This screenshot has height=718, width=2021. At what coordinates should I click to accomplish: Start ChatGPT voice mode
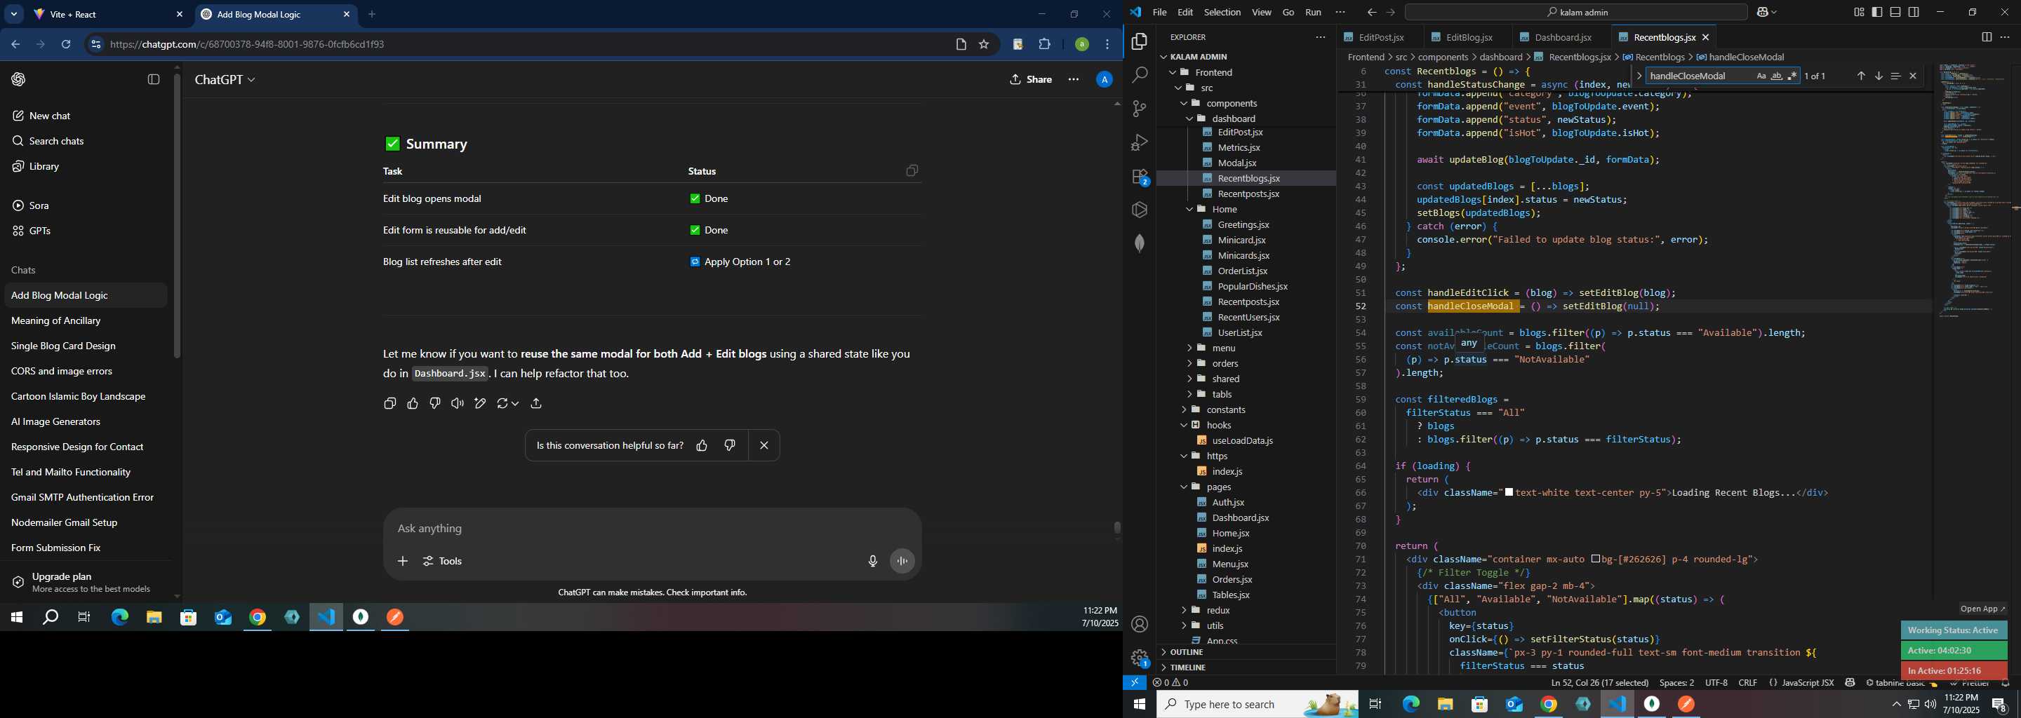pos(902,561)
